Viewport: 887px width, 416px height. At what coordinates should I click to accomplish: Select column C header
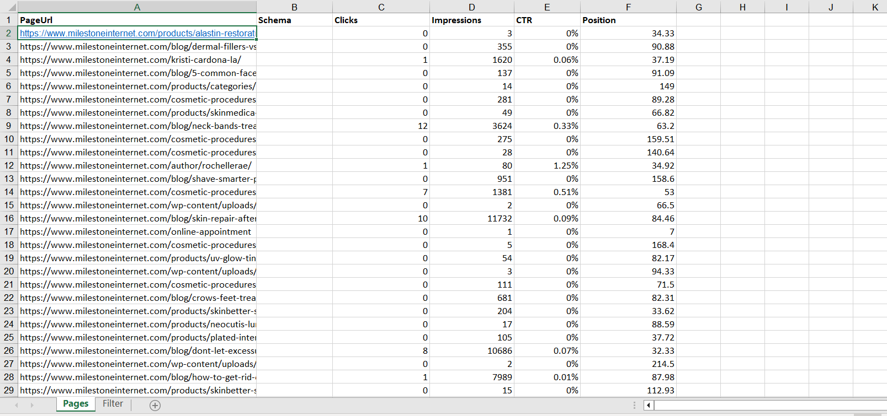381,7
